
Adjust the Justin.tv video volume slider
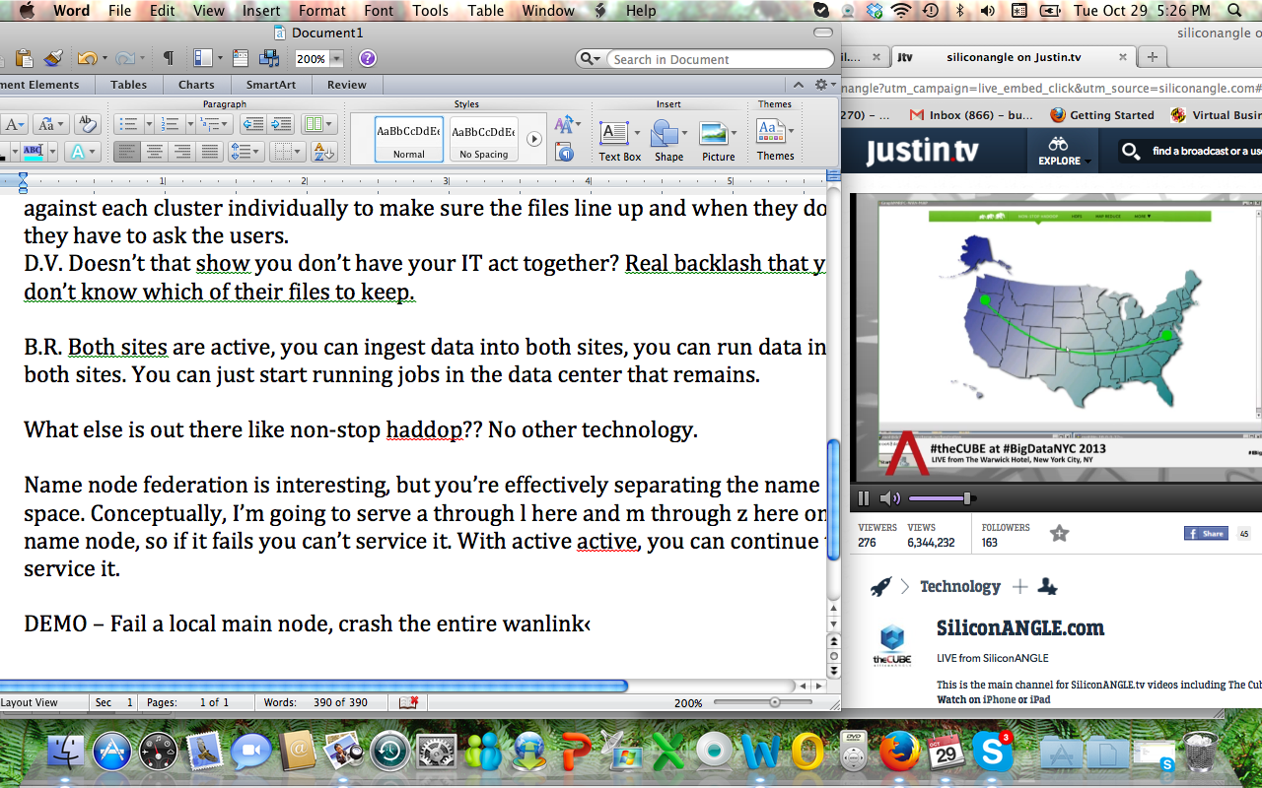941,498
